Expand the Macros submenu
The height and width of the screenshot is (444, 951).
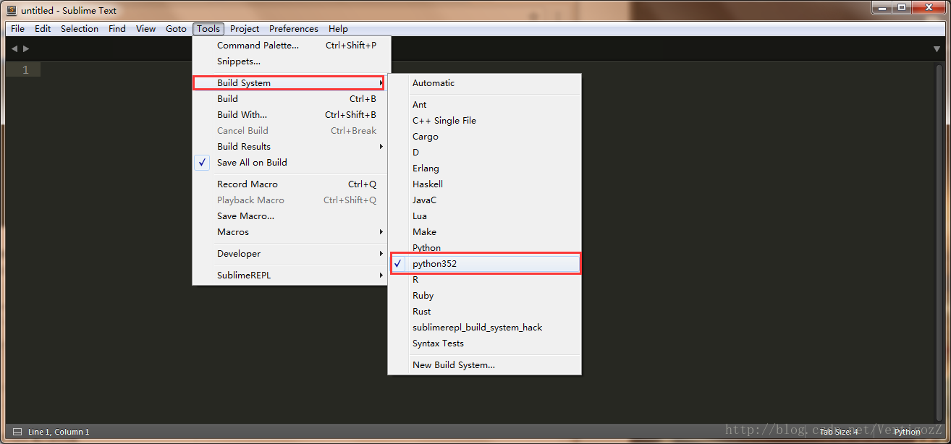[x=291, y=232]
